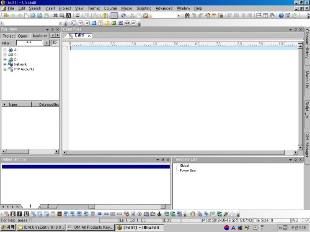Click the go back green arrow icon
Image resolution: width=310 pixels, height=232 pixels.
[13, 15]
